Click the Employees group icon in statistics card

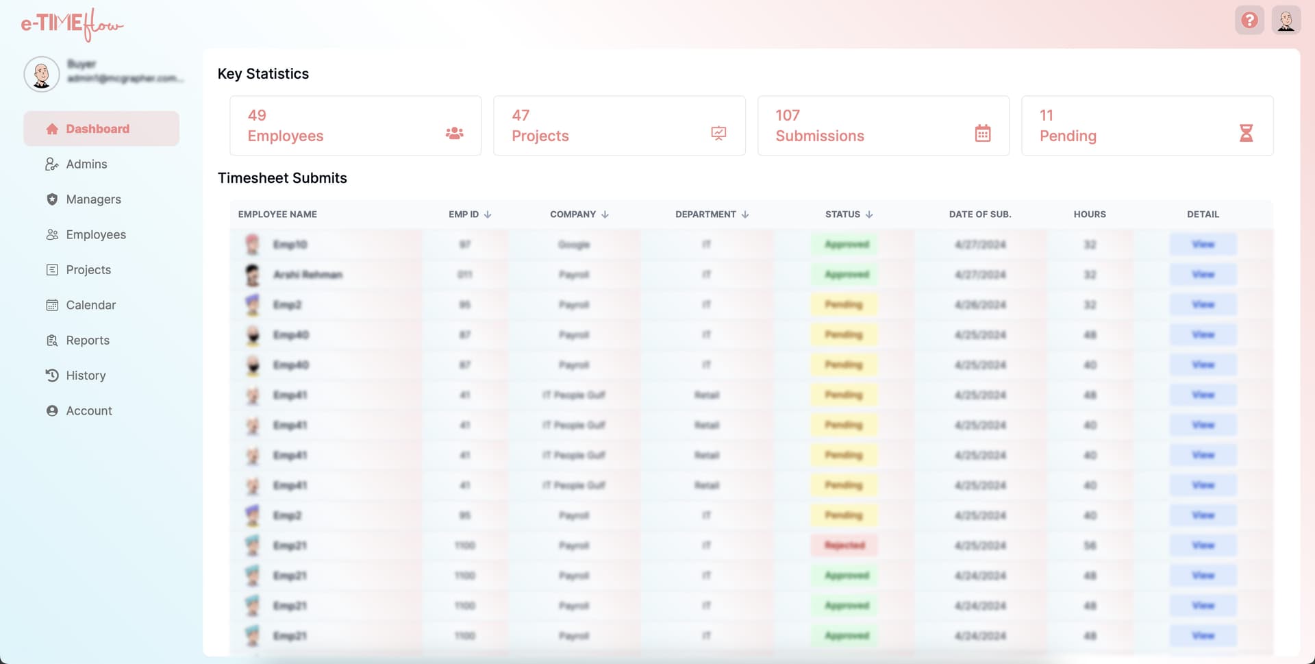click(x=454, y=133)
